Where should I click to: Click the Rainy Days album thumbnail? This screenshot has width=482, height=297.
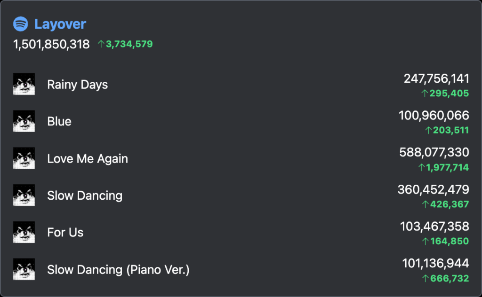(24, 84)
